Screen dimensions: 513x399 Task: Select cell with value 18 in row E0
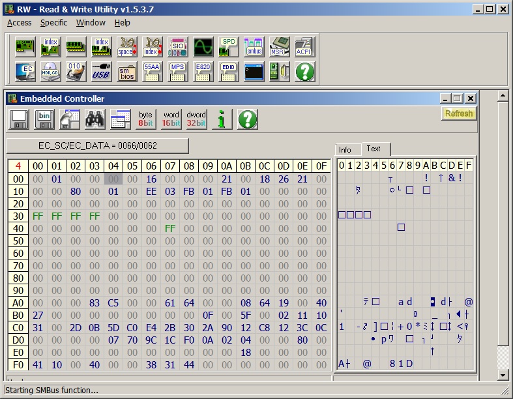(x=246, y=353)
